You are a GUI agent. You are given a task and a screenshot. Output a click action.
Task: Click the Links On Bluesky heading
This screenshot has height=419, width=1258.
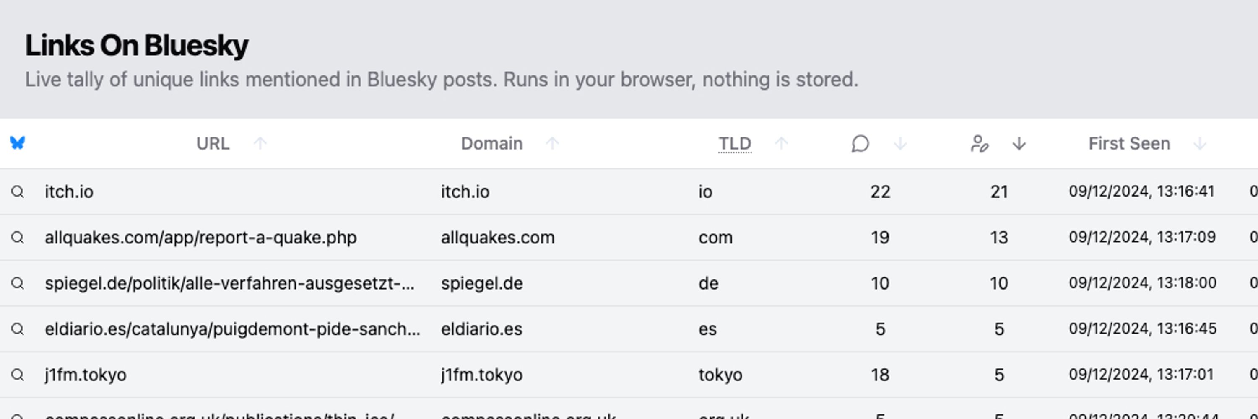click(x=137, y=46)
